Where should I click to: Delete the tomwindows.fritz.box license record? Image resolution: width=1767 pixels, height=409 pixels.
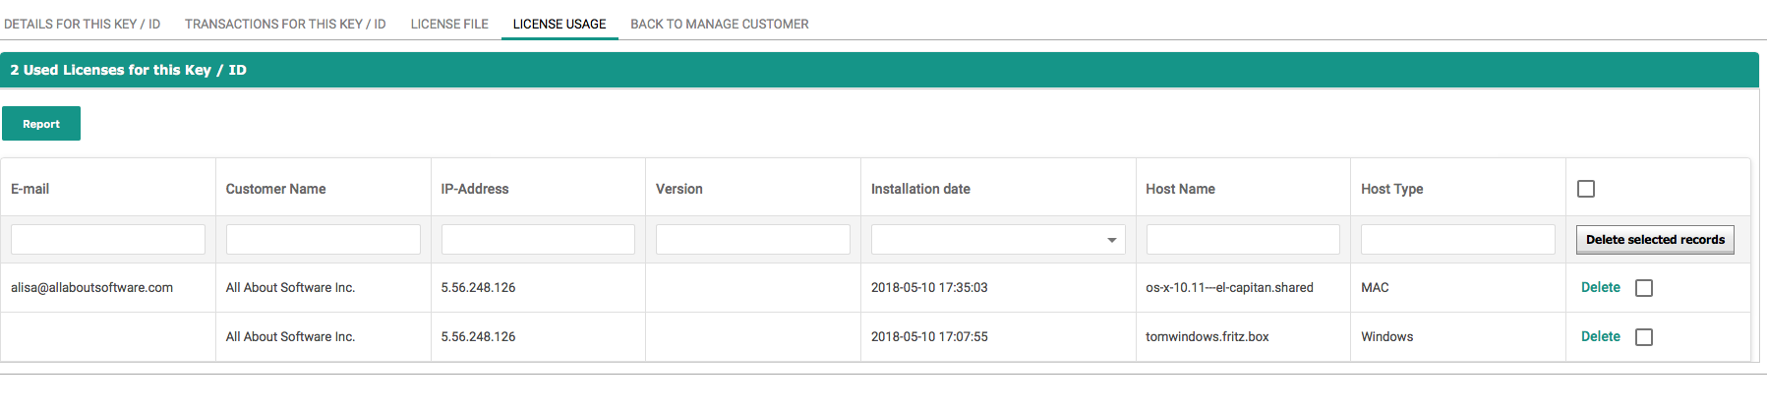[x=1600, y=336]
